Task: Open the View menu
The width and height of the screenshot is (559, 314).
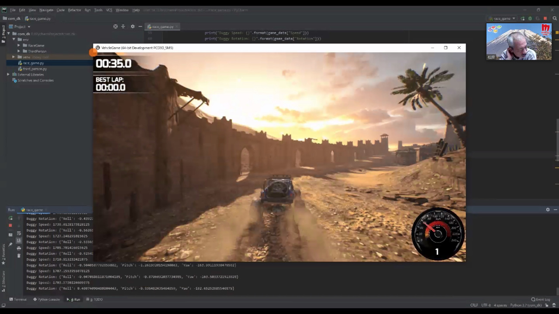Action: tap(32, 10)
